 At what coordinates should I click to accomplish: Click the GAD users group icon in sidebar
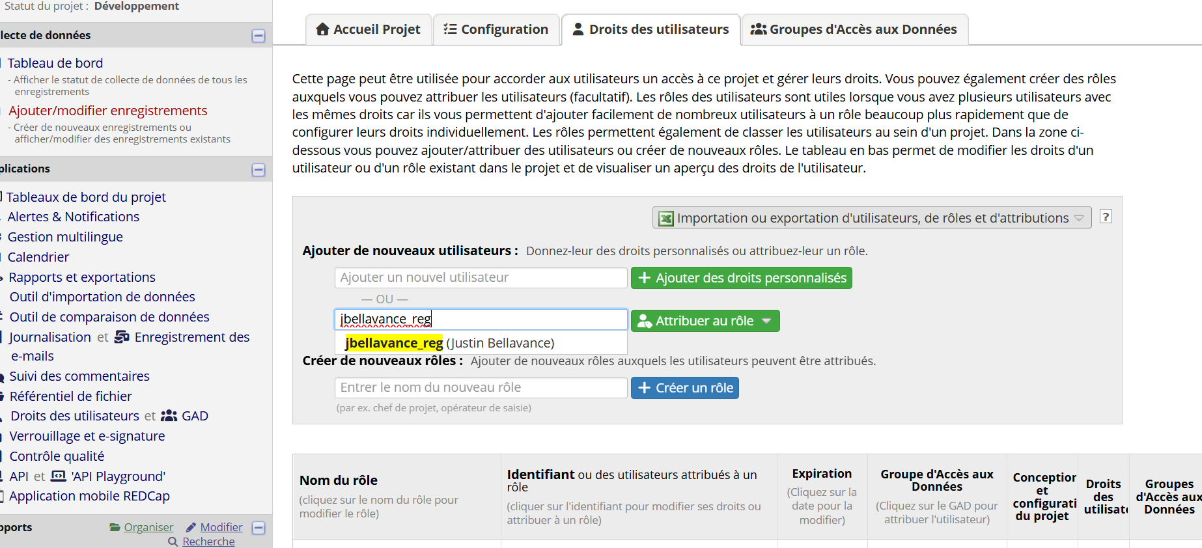(x=169, y=416)
